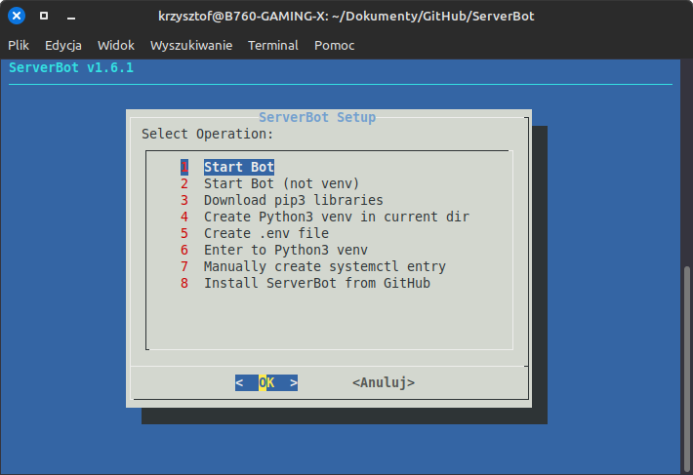Select 'Install ServerBot from GitHub'
Image resolution: width=693 pixels, height=475 pixels.
tap(317, 283)
